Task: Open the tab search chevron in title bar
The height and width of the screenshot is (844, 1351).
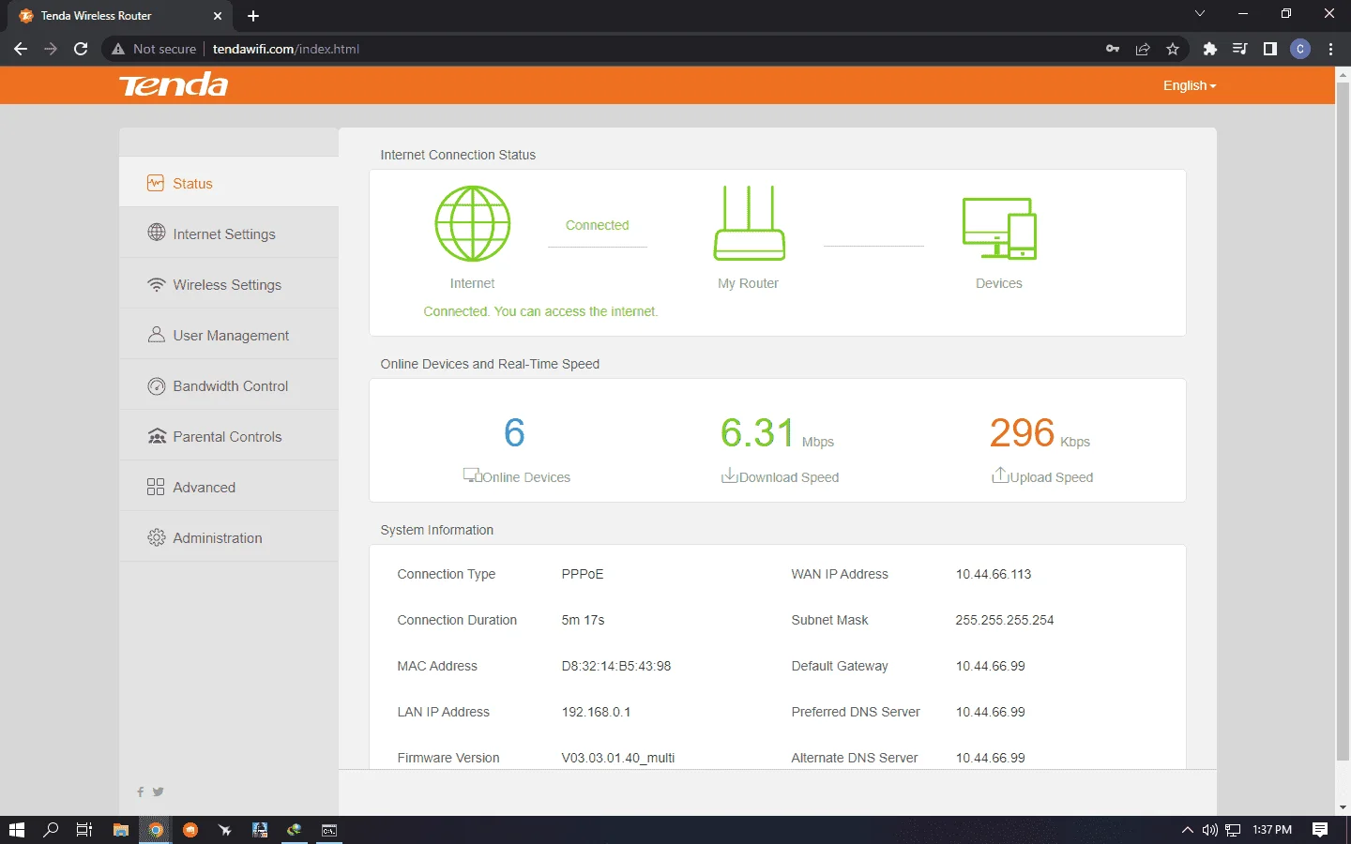Action: [x=1199, y=14]
